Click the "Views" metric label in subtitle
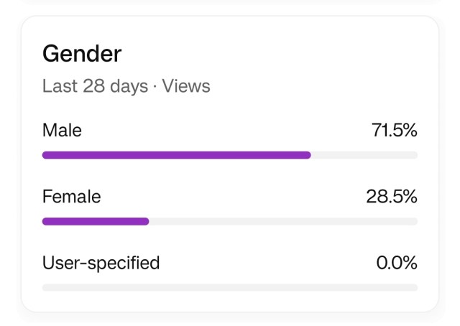Viewport: 460px width, 326px height. (186, 86)
